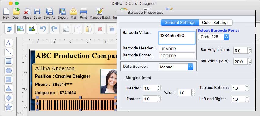Select the Diamond shape tool
This screenshot has height=116, width=260.
pos(9,98)
